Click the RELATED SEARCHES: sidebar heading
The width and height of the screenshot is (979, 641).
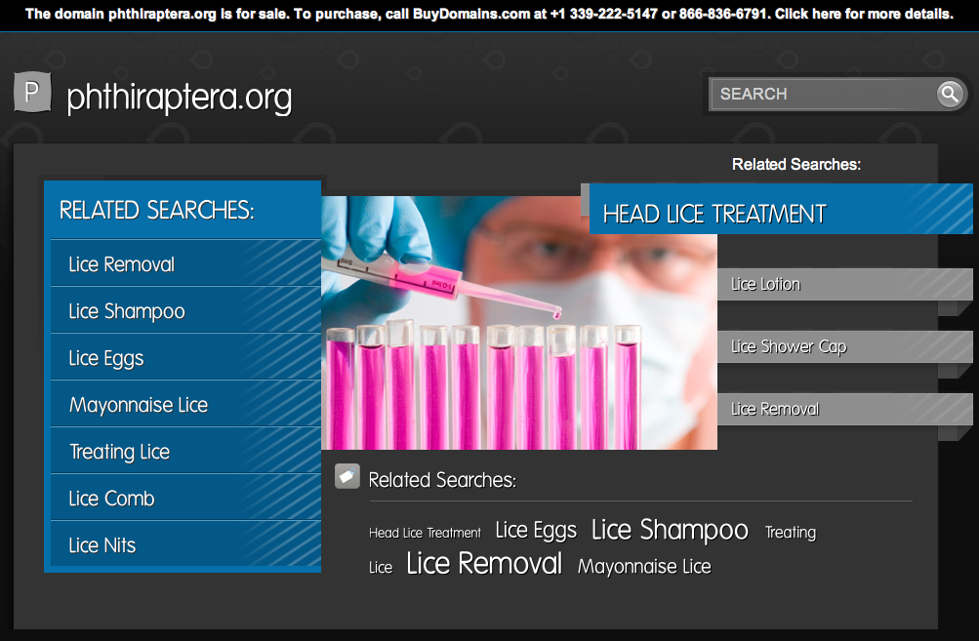[157, 211]
